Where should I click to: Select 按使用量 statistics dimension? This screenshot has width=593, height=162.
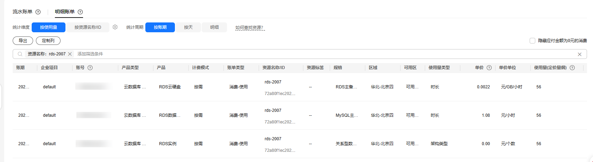coord(49,27)
